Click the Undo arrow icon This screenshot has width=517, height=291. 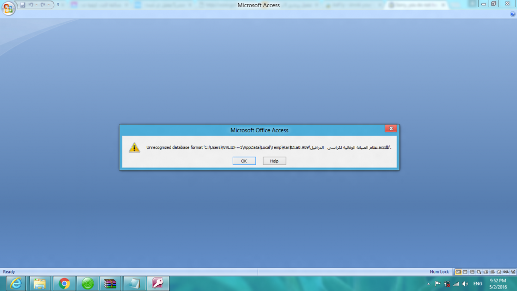coord(31,5)
